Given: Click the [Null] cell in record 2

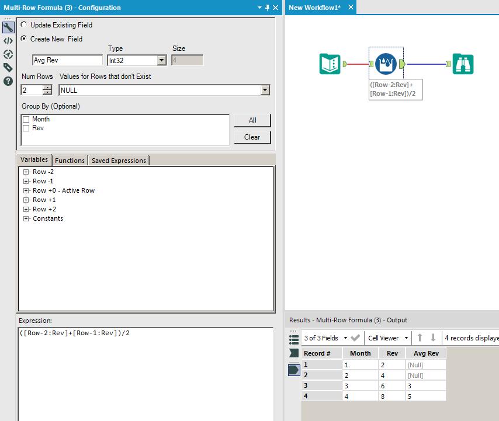Looking at the screenshot, I should (426, 375).
